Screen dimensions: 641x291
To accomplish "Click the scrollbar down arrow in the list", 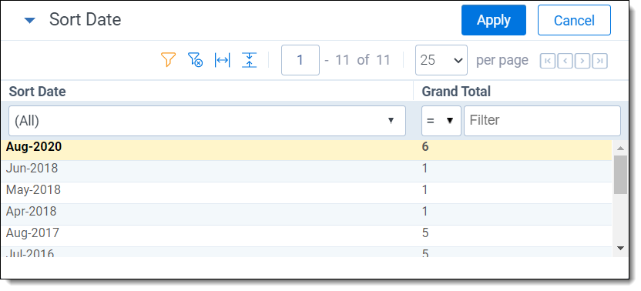I will (x=620, y=248).
